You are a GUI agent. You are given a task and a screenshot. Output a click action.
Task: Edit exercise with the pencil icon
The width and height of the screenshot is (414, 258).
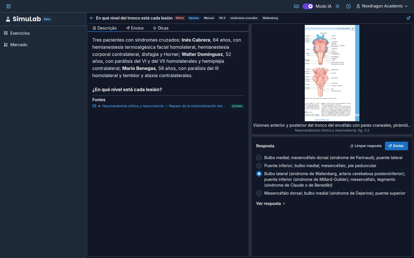point(409,18)
